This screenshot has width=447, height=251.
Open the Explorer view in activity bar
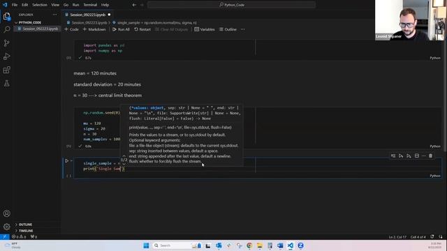(6, 16)
